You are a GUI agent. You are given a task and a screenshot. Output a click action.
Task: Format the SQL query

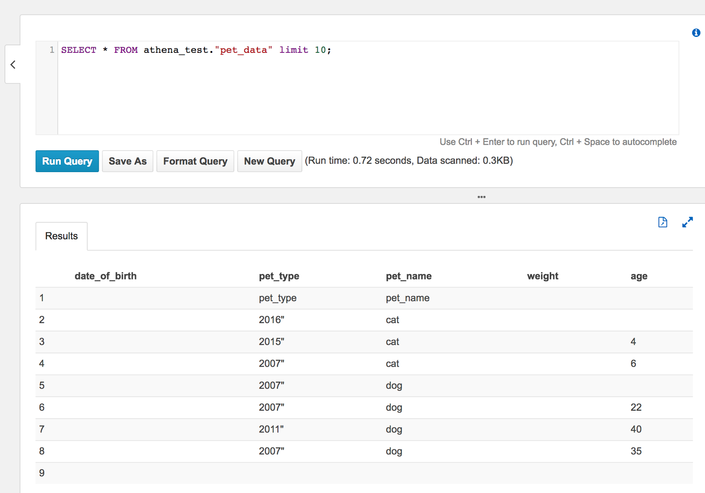click(x=195, y=161)
